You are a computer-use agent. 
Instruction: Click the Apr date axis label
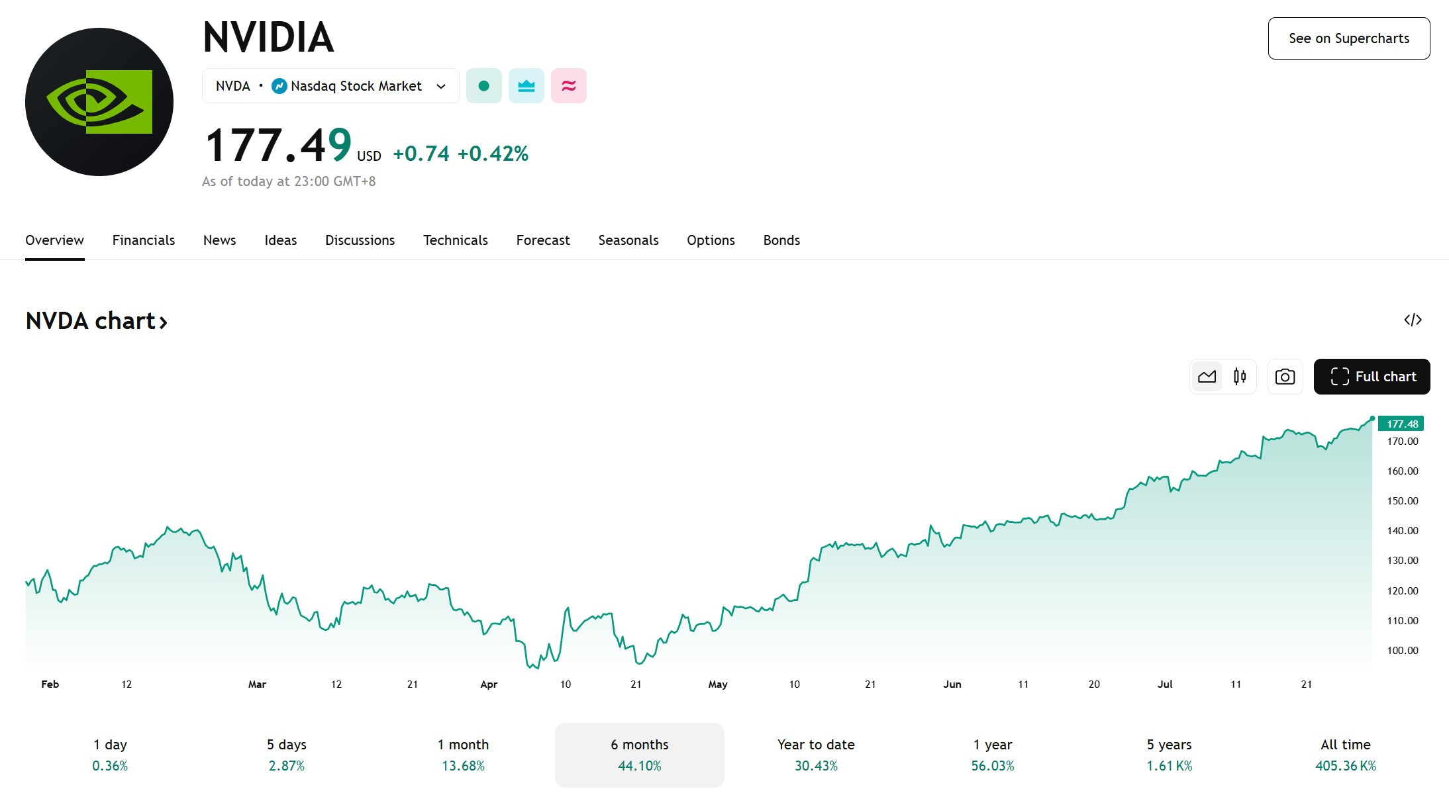pyautogui.click(x=489, y=684)
